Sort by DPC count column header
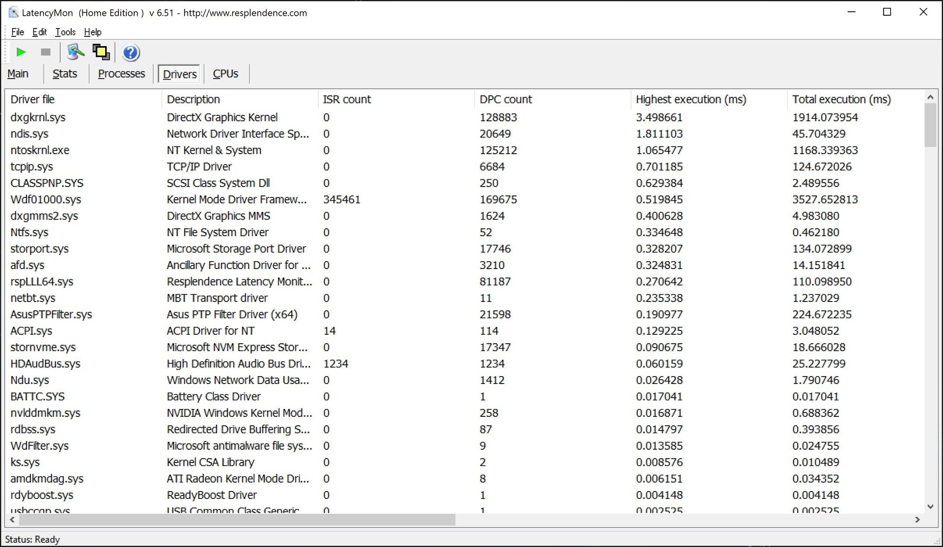Image resolution: width=943 pixels, height=547 pixels. [x=505, y=99]
